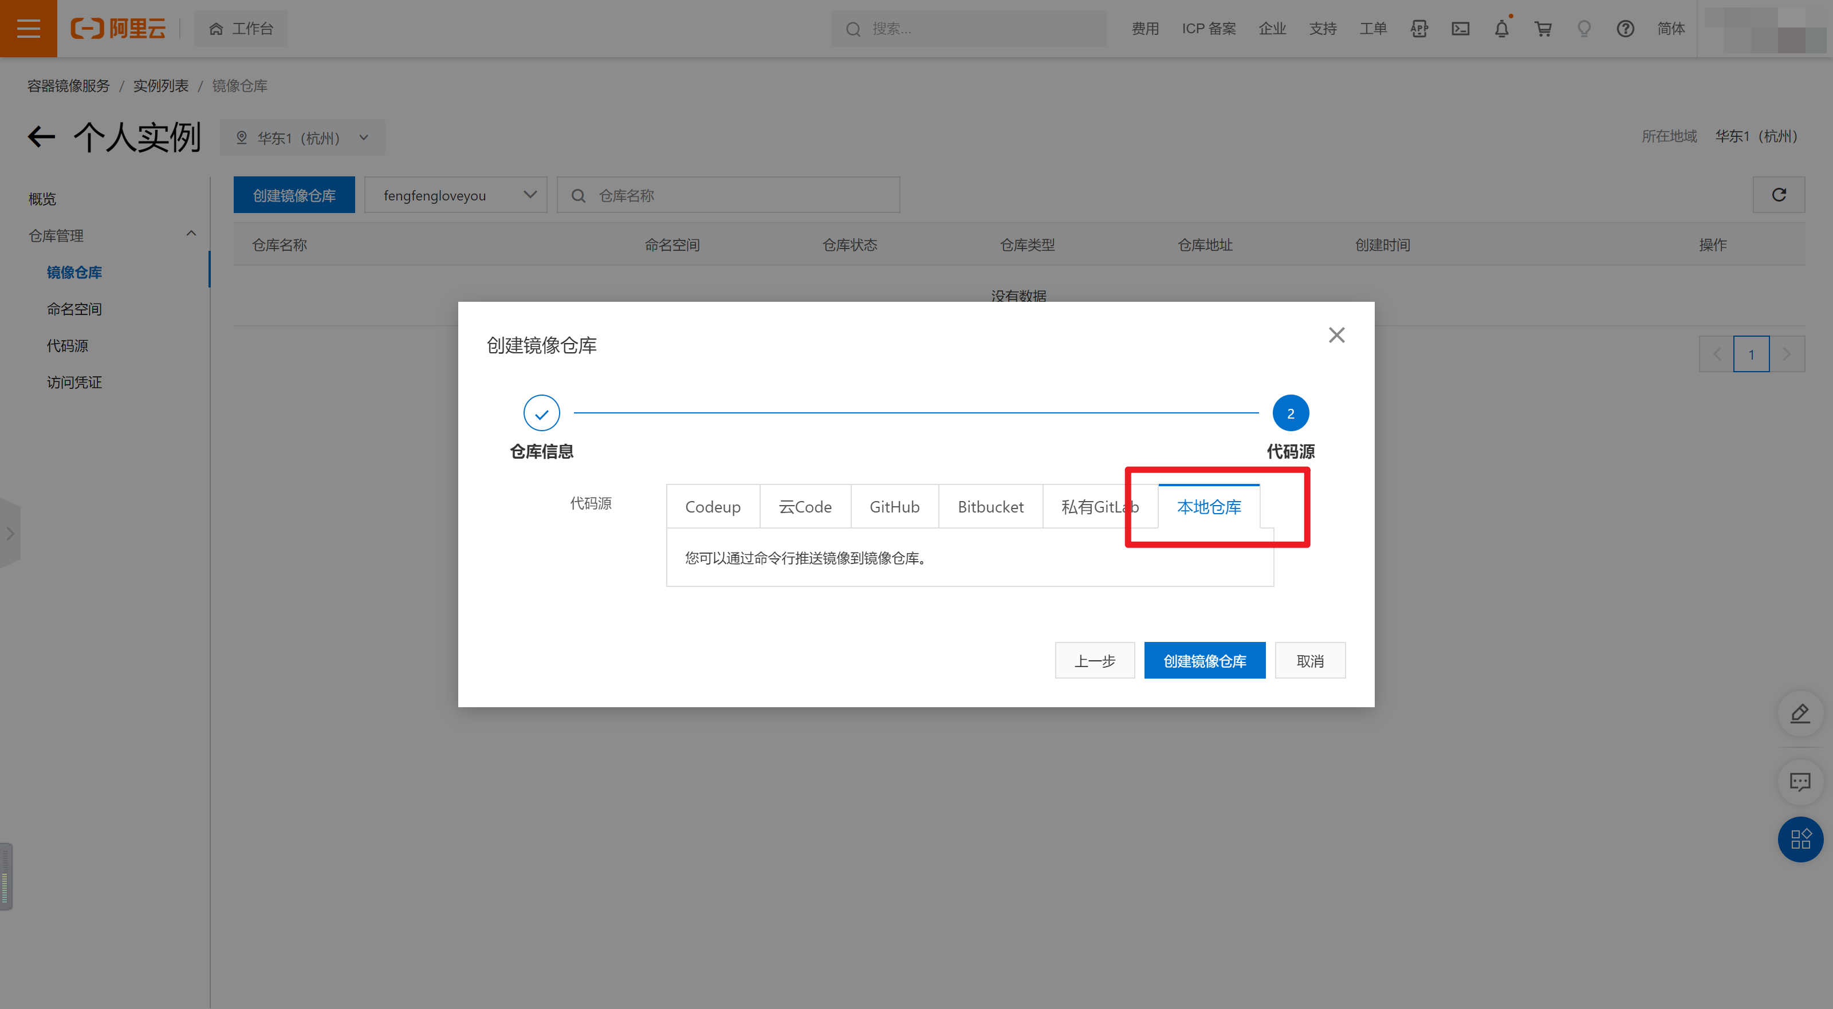Click the refresh icon in repository list
This screenshot has height=1009, width=1833.
pos(1778,195)
